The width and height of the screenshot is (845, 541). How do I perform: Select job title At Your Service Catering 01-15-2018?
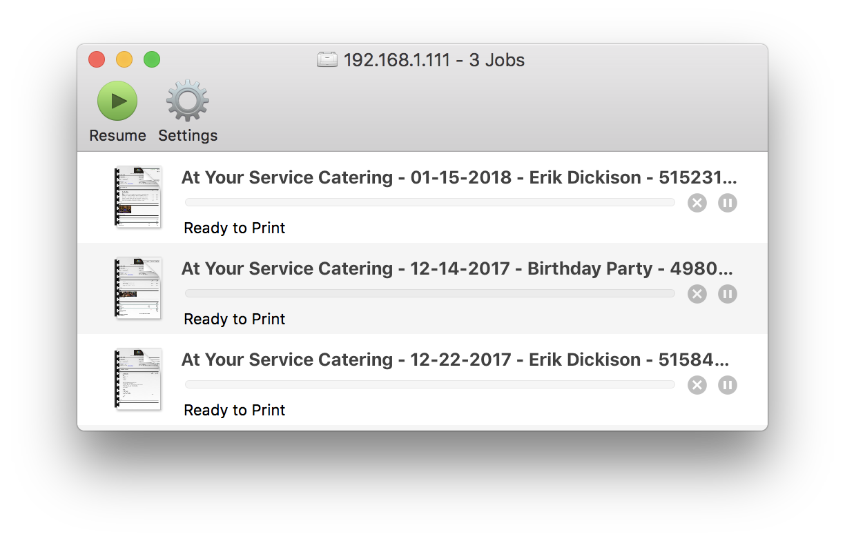coord(459,177)
